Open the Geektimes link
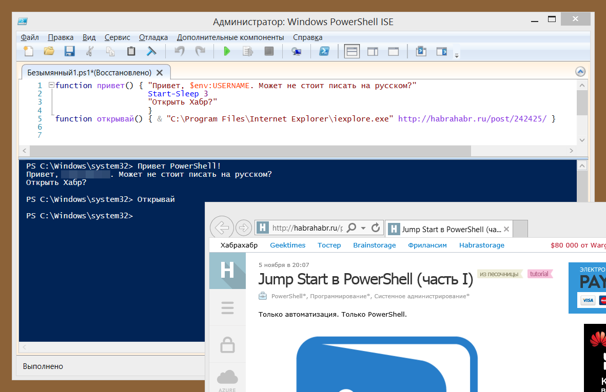Screen dimensions: 606x392 [287, 245]
